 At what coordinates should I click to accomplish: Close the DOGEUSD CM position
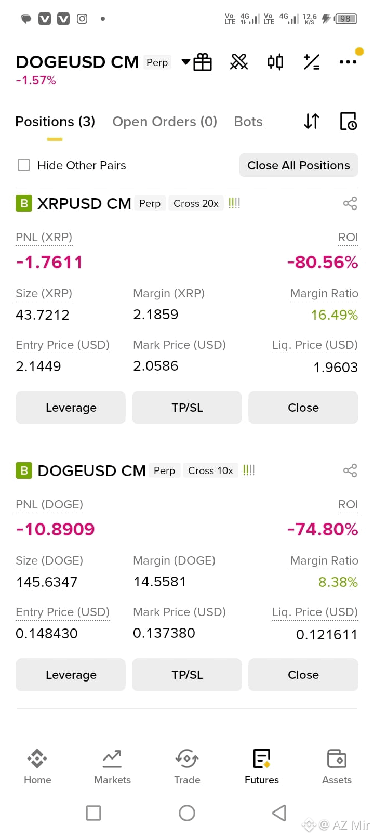pos(303,675)
